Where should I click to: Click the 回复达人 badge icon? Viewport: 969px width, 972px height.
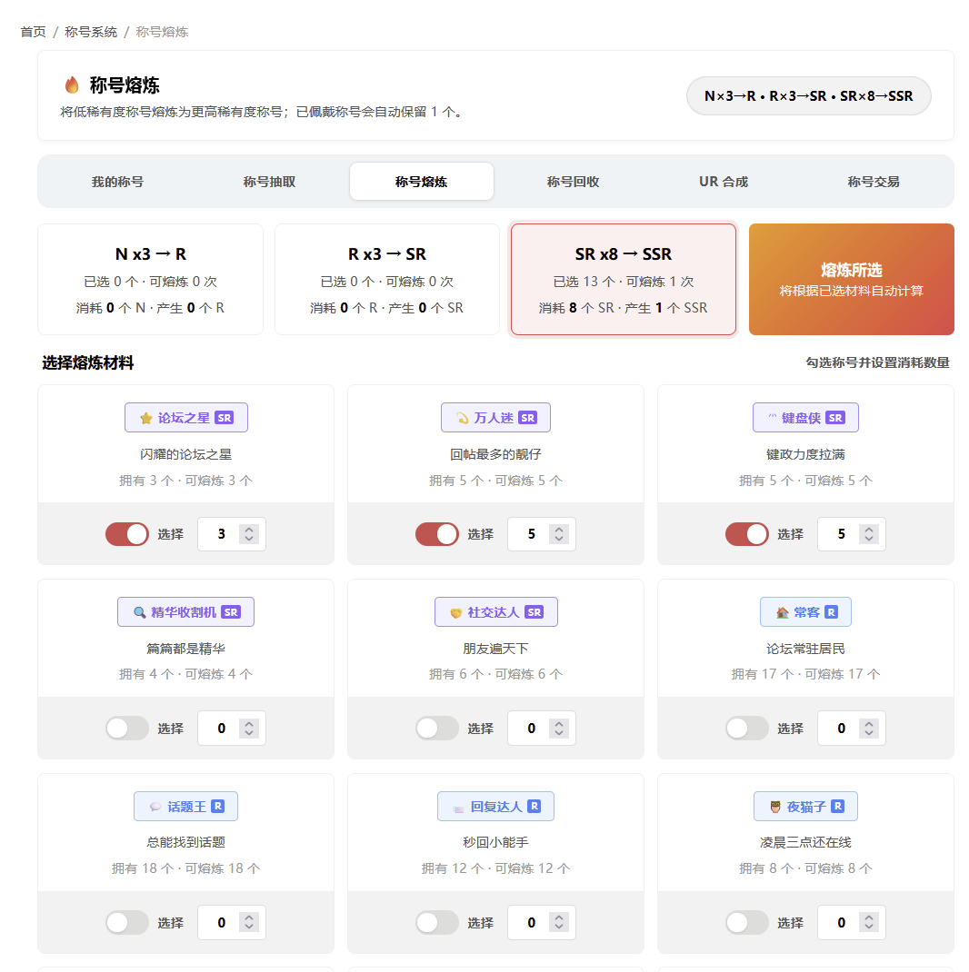coord(458,808)
